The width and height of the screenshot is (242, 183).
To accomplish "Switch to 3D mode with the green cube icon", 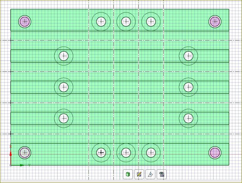I will coord(128,174).
